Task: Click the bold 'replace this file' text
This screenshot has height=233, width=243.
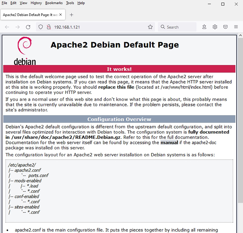Action: point(116,87)
